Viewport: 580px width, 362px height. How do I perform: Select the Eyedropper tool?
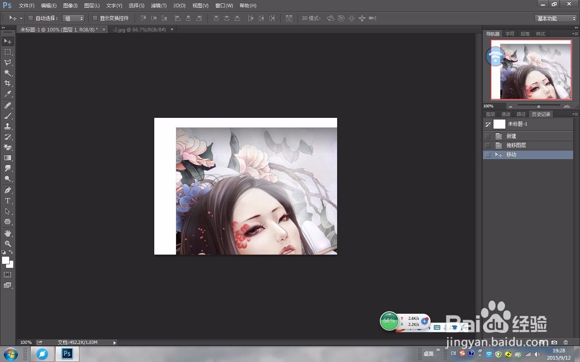click(x=8, y=94)
